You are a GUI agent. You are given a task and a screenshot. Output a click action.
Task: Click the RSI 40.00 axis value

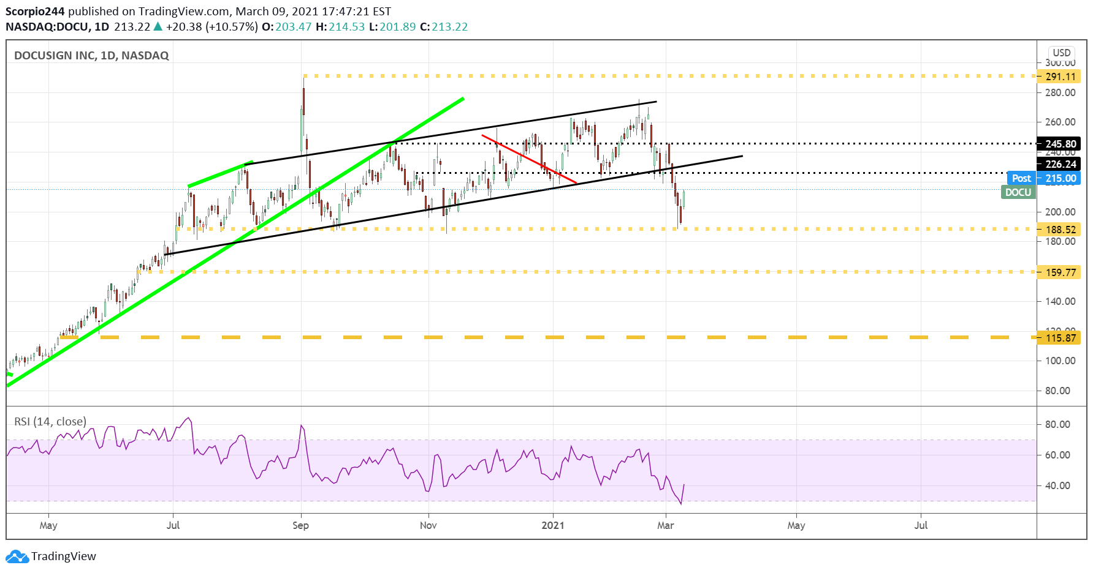click(x=1057, y=485)
